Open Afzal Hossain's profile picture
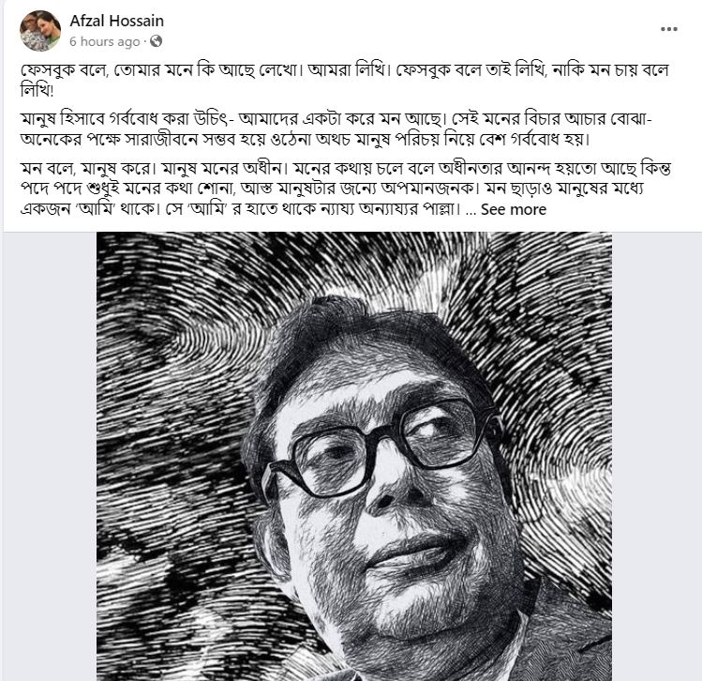 [x=40, y=30]
